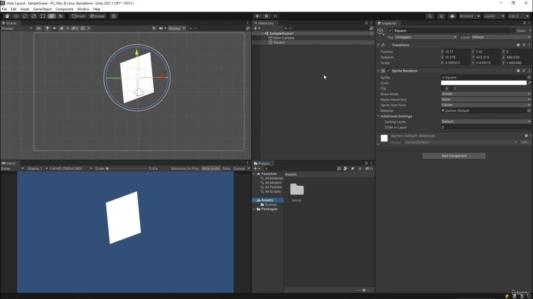Open Component menu

pyautogui.click(x=65, y=9)
